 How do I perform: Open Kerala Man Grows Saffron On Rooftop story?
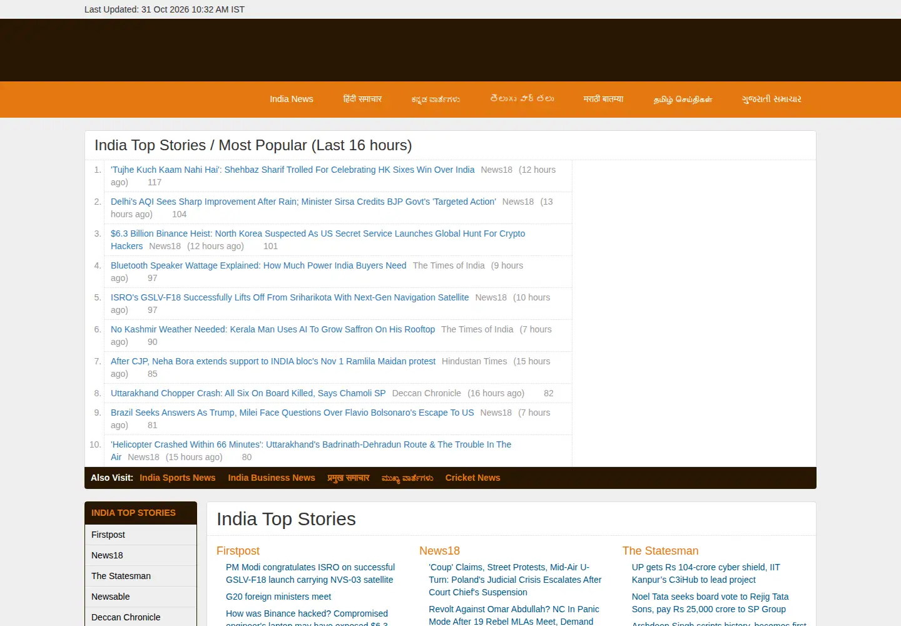(273, 329)
